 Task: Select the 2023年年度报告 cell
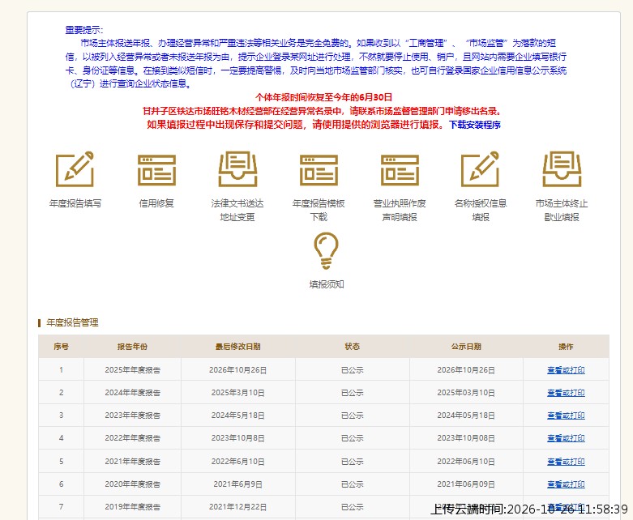coord(132,416)
